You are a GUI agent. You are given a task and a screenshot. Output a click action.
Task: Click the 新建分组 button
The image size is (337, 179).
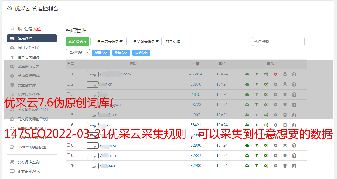(x=101, y=53)
